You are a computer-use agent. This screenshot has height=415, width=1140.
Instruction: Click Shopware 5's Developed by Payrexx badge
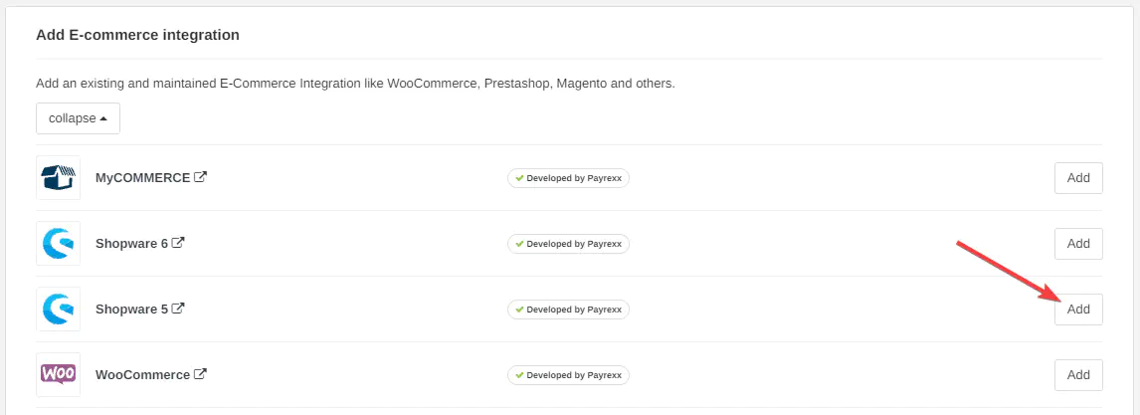tap(568, 310)
